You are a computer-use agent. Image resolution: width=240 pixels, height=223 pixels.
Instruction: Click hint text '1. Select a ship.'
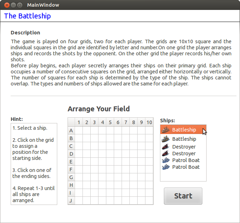[x=30, y=128]
